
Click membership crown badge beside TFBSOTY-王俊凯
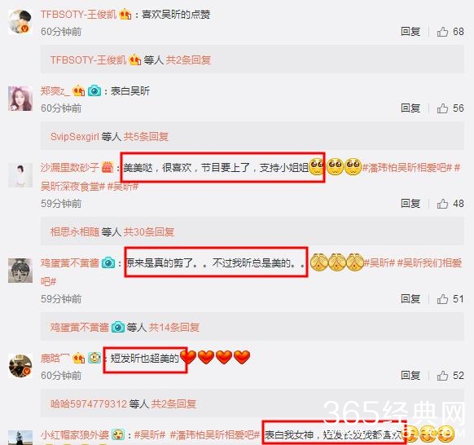(125, 14)
